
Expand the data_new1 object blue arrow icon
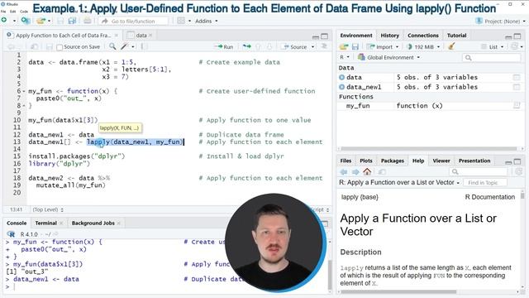pos(341,87)
